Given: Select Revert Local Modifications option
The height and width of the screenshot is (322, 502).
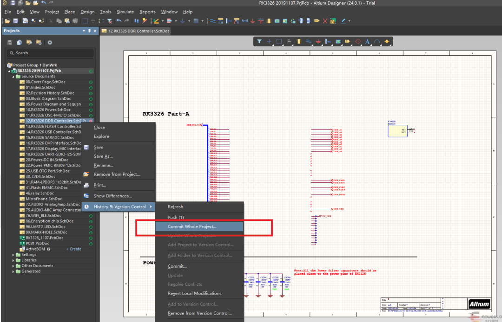Looking at the screenshot, I should 194,293.
